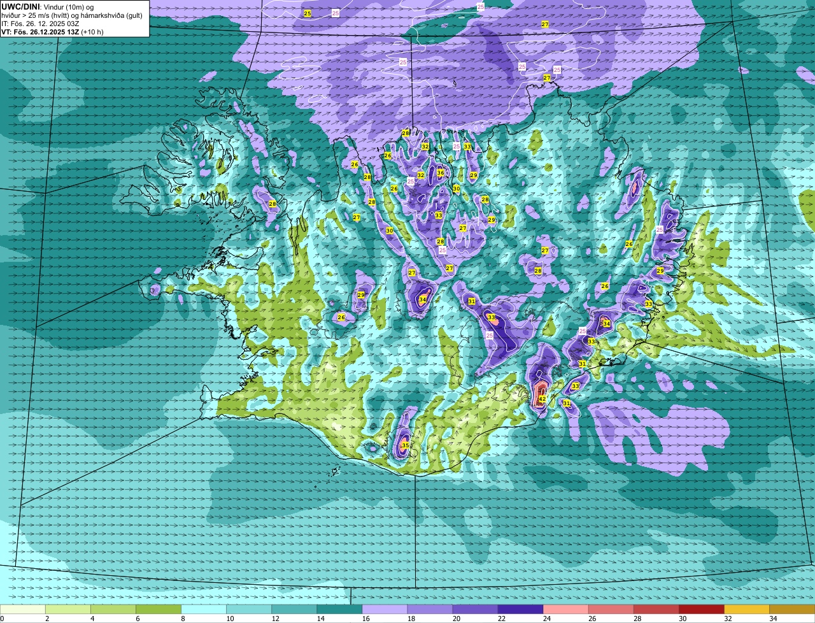Click the legend scale tick label 12
815x623 pixels.
(275, 619)
